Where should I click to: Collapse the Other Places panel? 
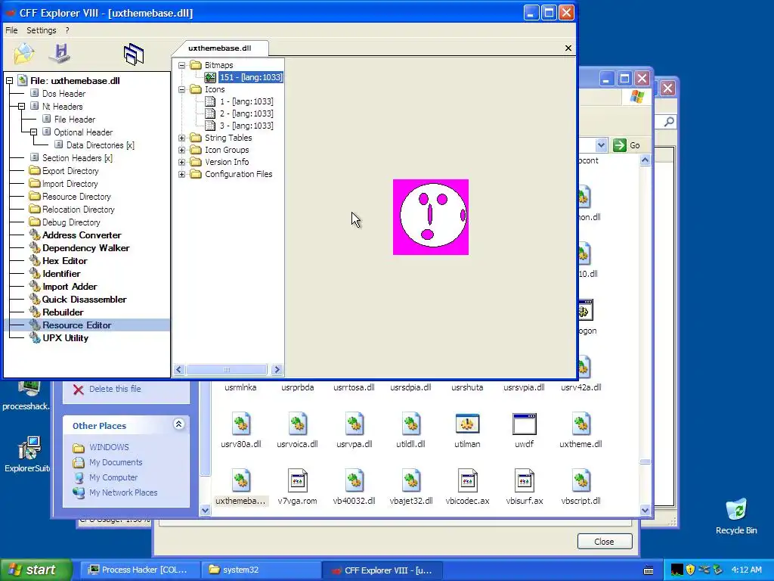coord(178,424)
